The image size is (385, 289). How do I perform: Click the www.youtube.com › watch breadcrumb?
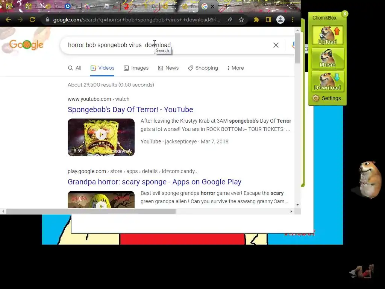pyautogui.click(x=99, y=99)
